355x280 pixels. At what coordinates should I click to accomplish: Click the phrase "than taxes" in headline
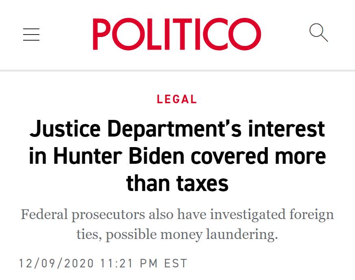177,184
